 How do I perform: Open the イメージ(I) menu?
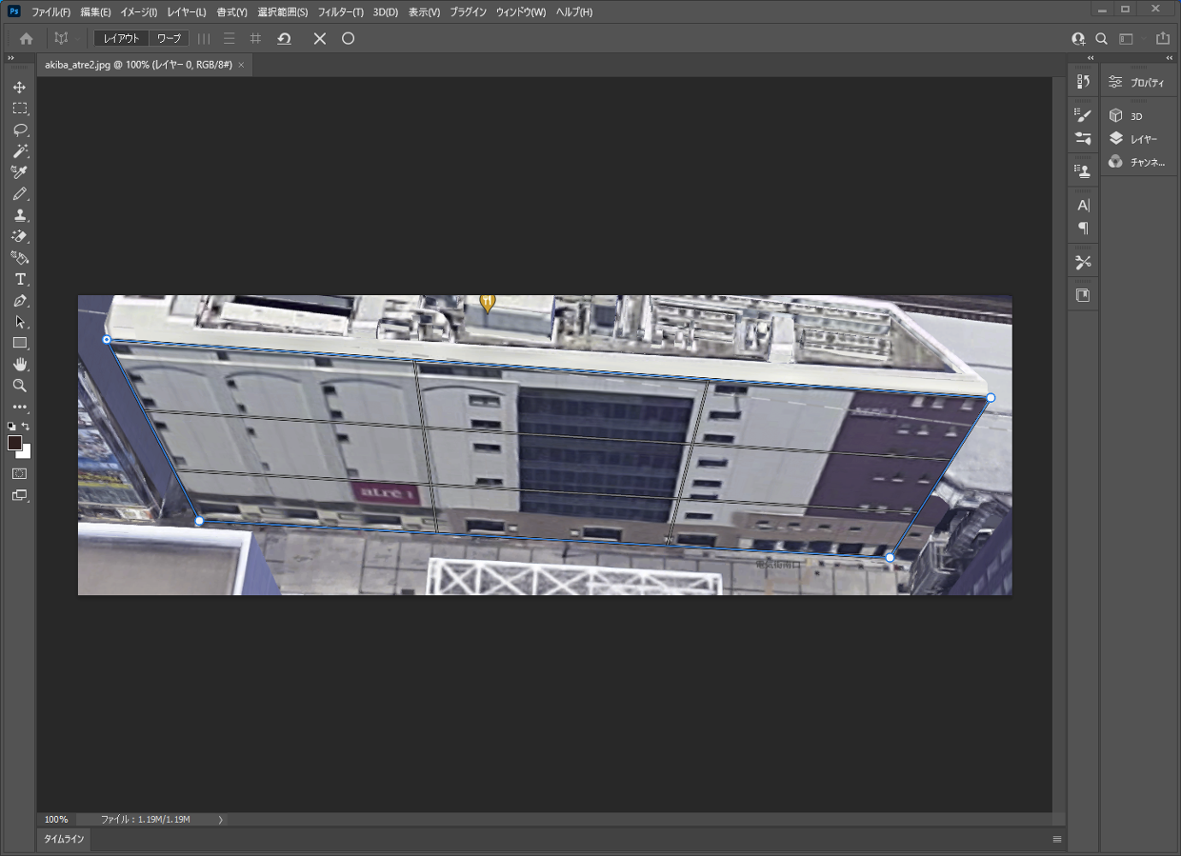[x=138, y=12]
